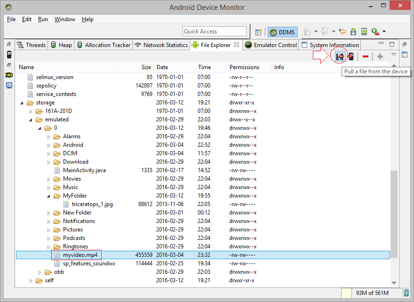Screen dimensions: 414x302
Task: Open the Next Annotation dropdown arrow
Action: [x=316, y=32]
